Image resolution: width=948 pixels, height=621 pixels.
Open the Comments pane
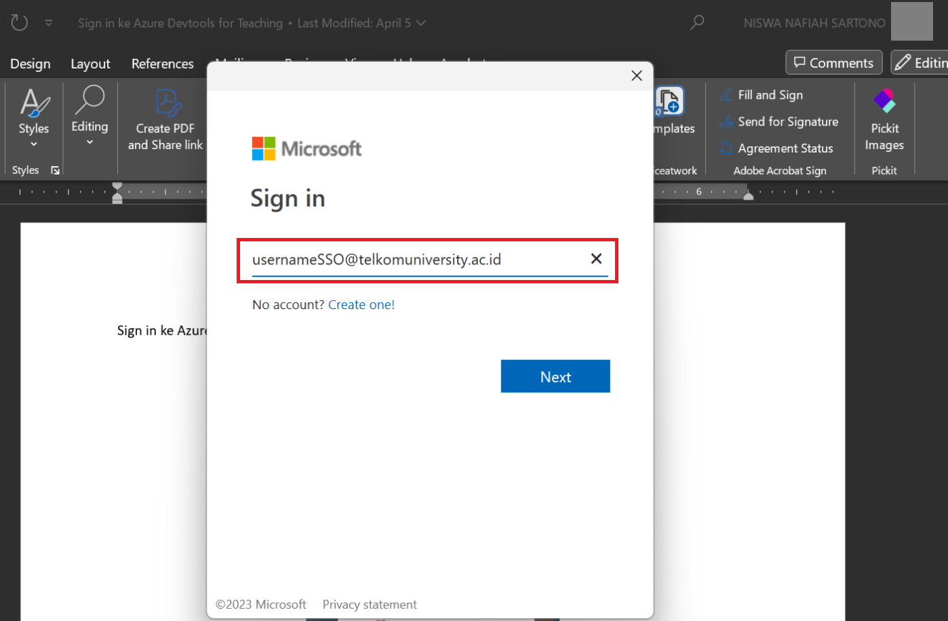pyautogui.click(x=833, y=62)
